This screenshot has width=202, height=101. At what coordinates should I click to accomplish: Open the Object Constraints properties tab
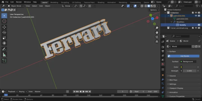point(163,92)
